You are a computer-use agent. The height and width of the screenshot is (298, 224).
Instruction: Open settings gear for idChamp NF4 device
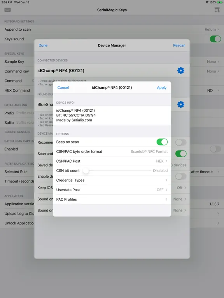(180, 71)
